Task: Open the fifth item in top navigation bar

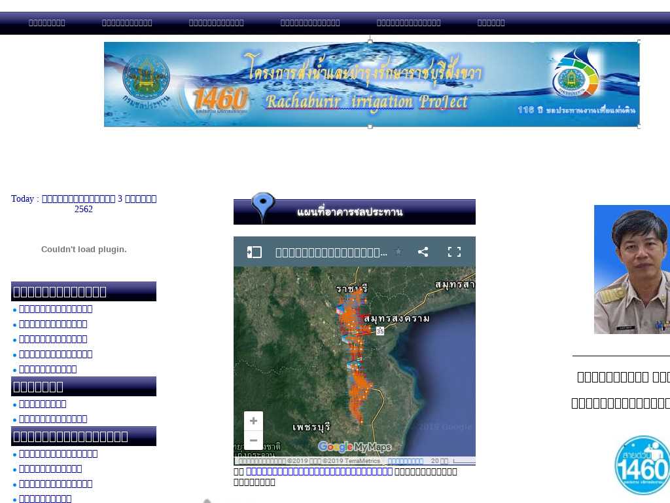Action: pyautogui.click(x=408, y=23)
